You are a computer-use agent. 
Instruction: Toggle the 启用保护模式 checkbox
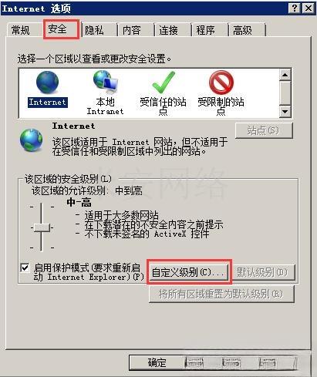point(25,268)
